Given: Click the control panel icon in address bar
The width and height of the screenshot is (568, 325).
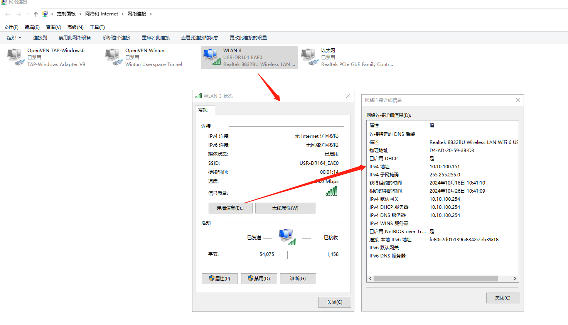Looking at the screenshot, I should tap(45, 14).
